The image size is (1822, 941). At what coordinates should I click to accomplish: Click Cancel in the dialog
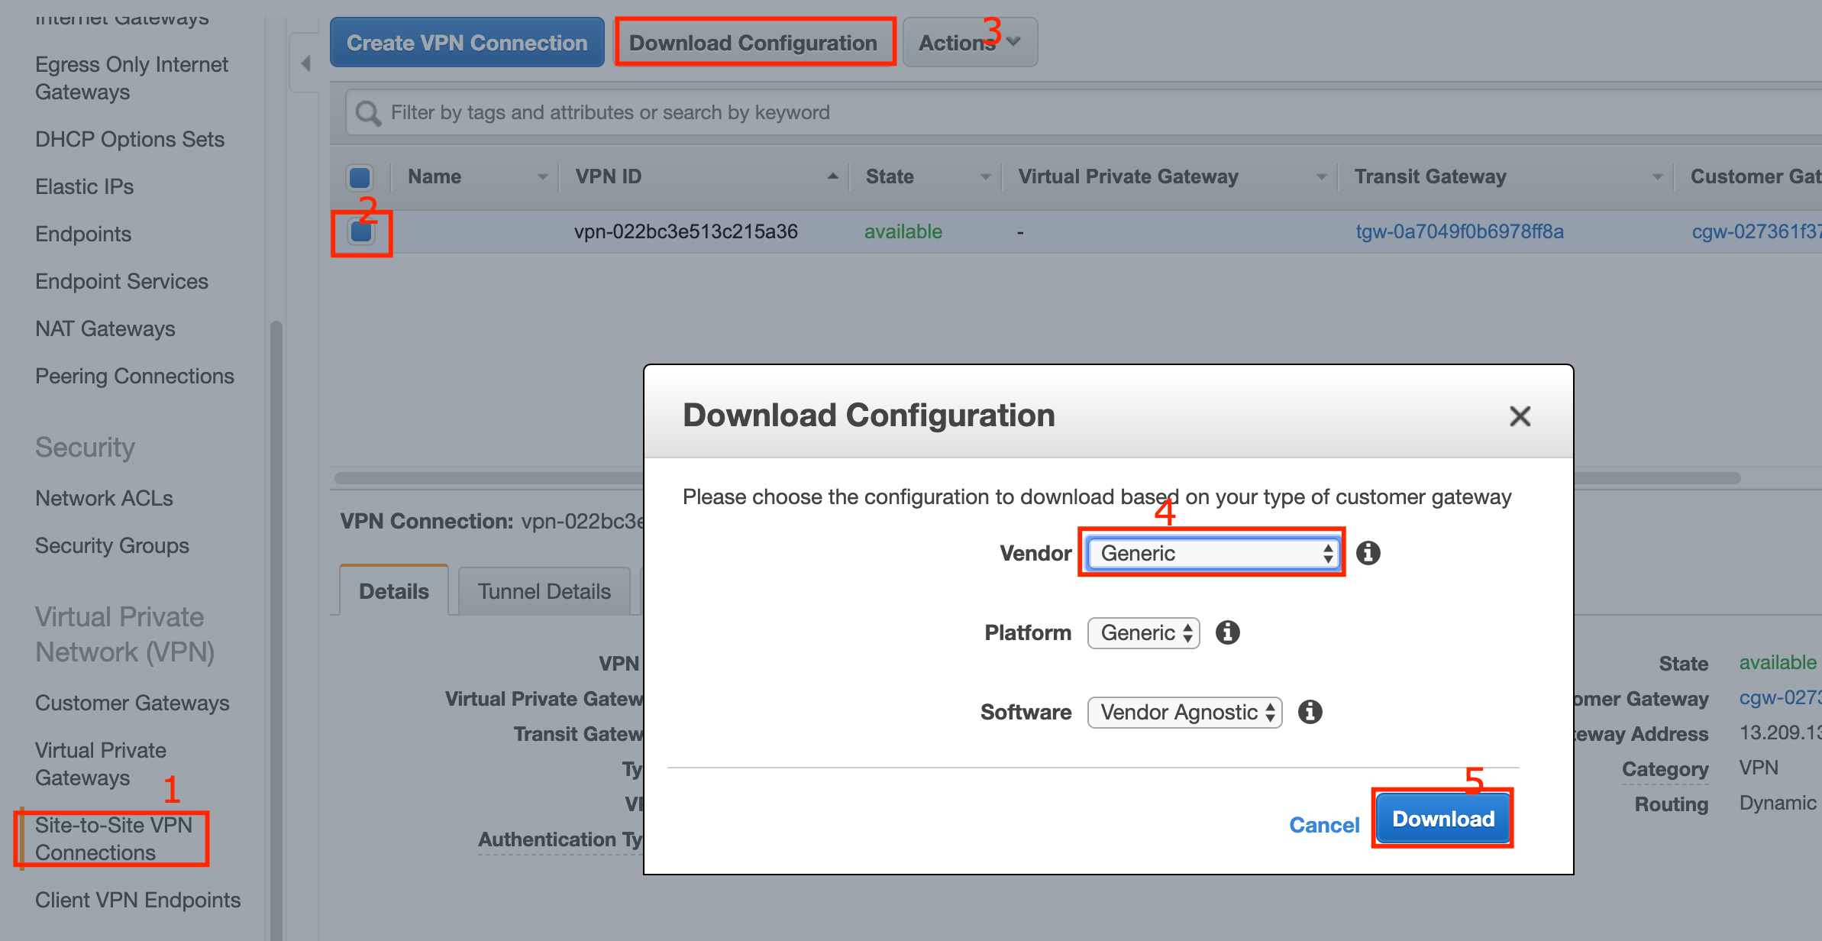pos(1324,825)
